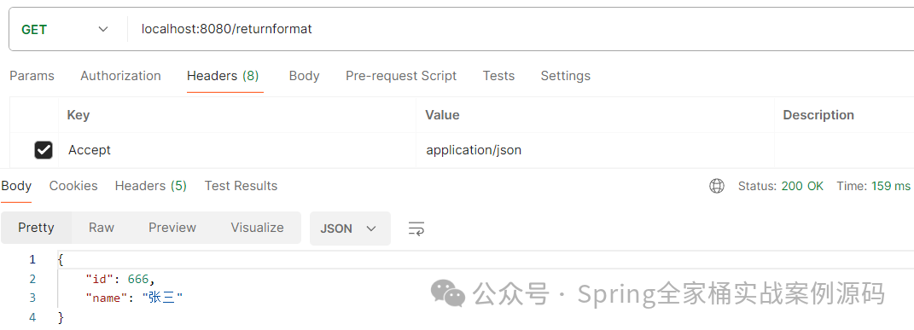914x330 pixels.
Task: Click the application/json value cell
Action: [595, 150]
